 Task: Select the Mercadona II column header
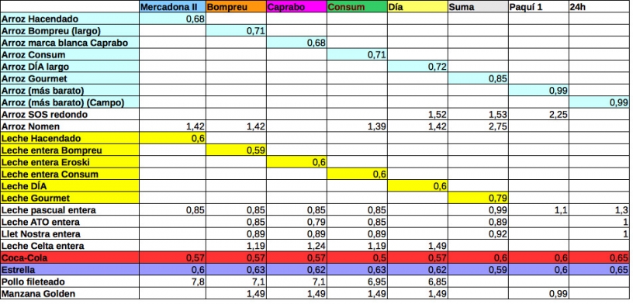172,7
